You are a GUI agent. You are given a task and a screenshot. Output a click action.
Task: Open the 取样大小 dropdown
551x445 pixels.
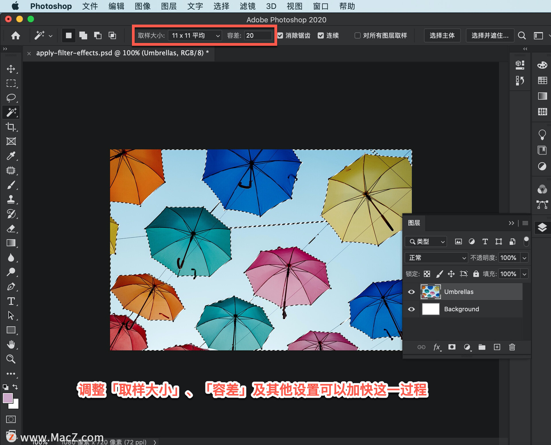(x=195, y=36)
